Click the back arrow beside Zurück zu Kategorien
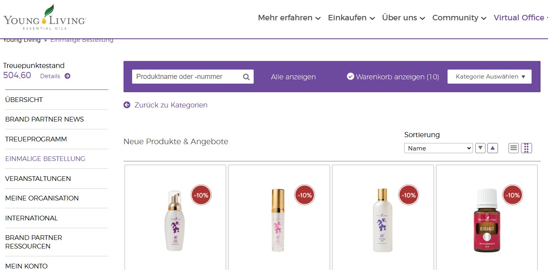The width and height of the screenshot is (548, 270). tap(127, 105)
